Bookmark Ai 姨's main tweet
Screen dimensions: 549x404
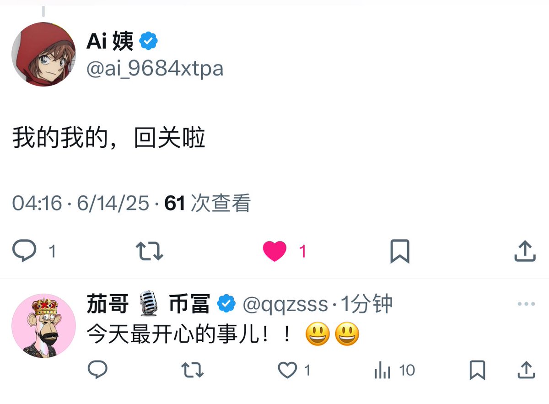pyautogui.click(x=399, y=252)
